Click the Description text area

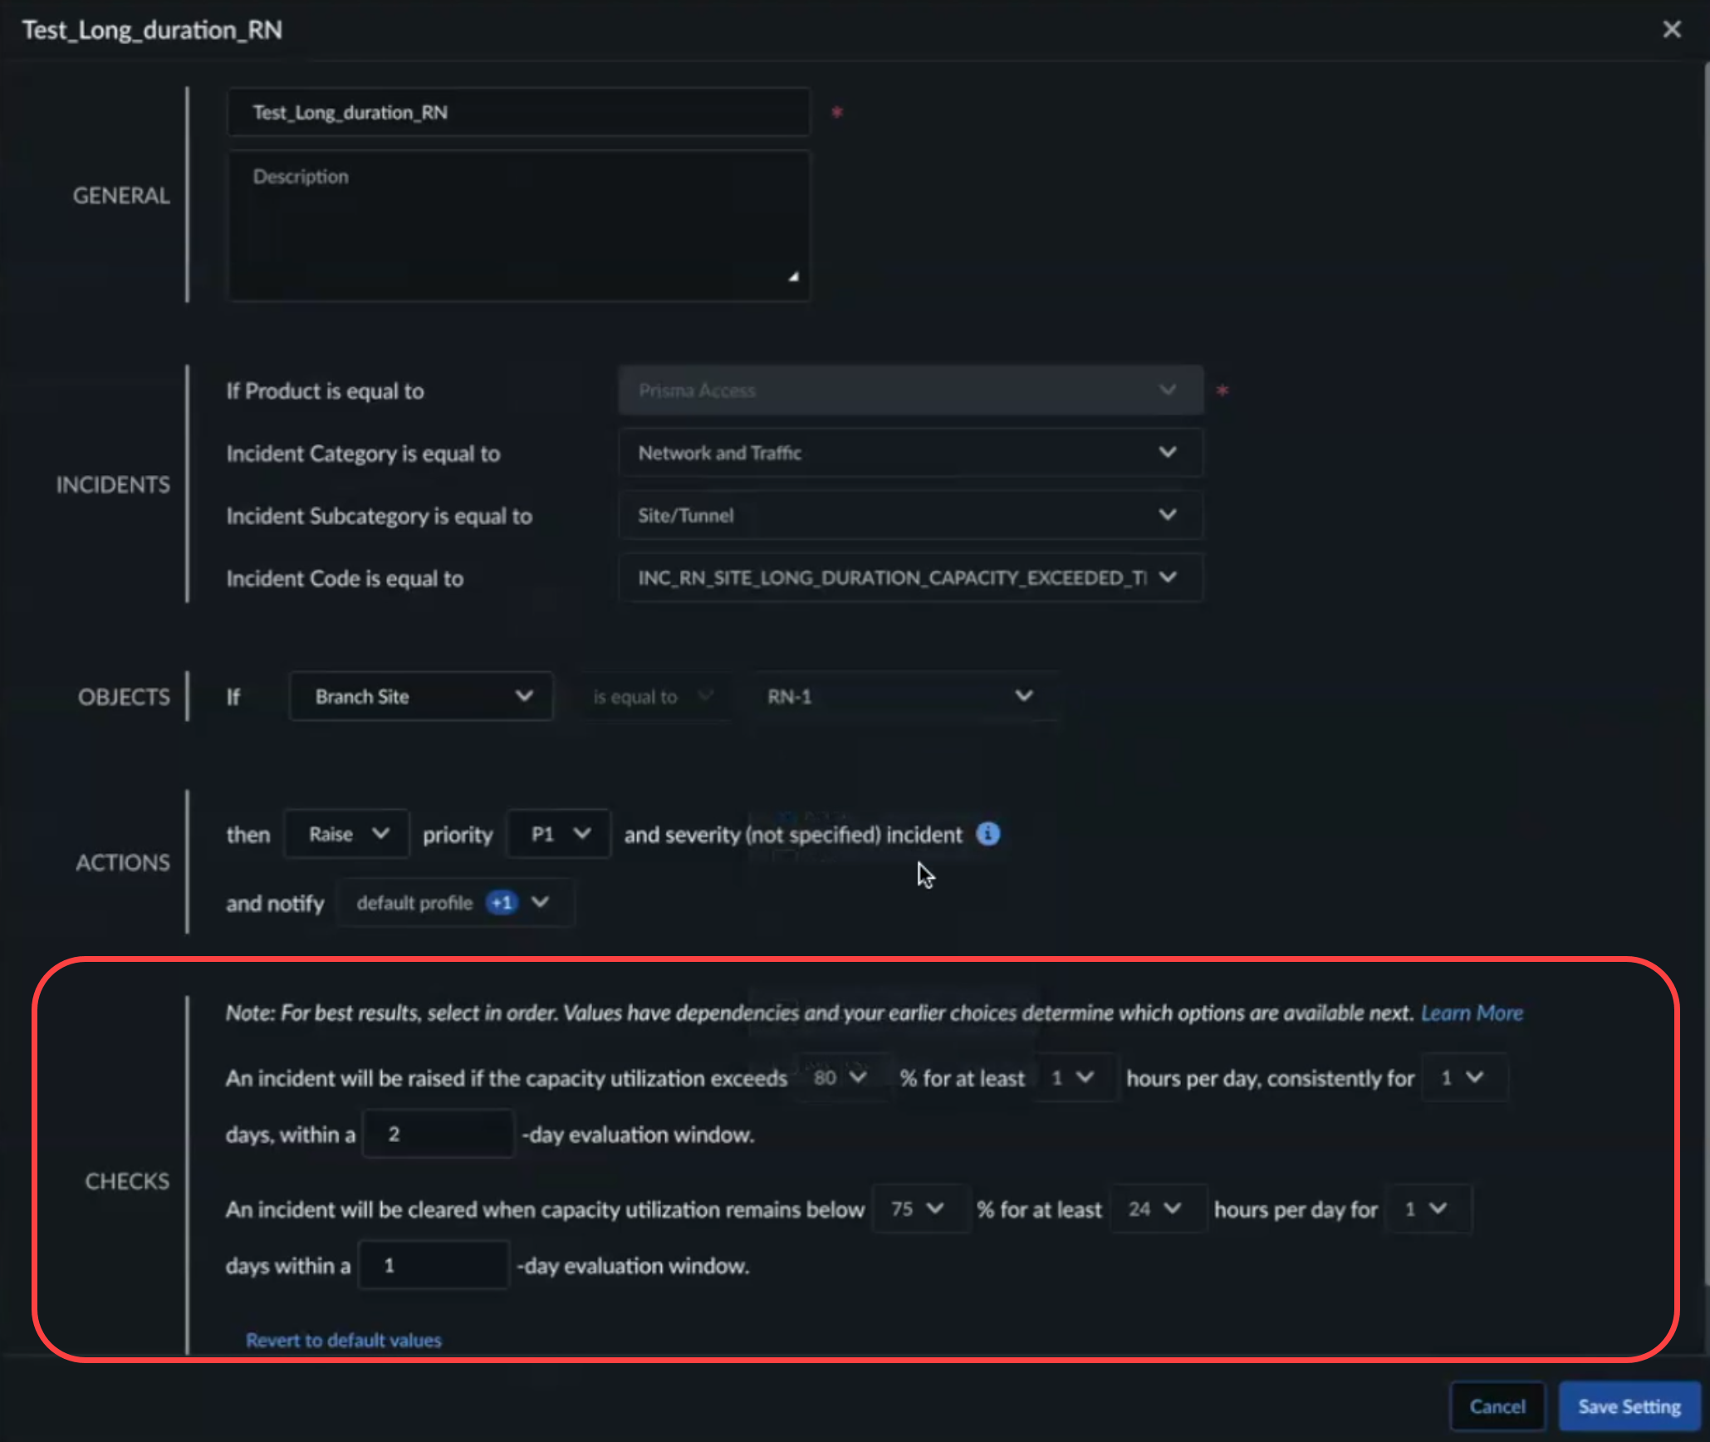click(518, 226)
